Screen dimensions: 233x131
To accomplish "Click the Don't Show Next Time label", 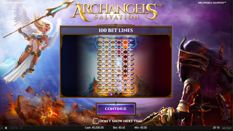I will (x=121, y=121).
